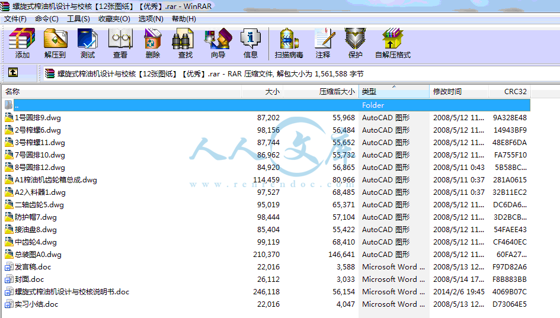Viewport: 560px width, 318px height.
Task: Click the 添加 (Add) toolbar icon
Action: tap(22, 39)
